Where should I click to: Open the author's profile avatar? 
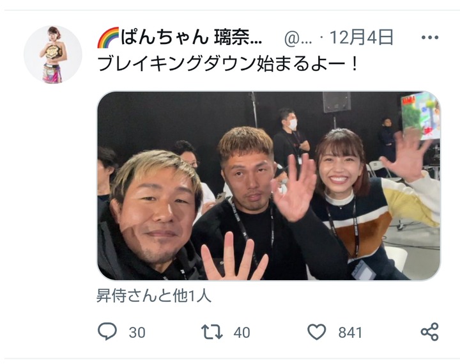point(53,54)
